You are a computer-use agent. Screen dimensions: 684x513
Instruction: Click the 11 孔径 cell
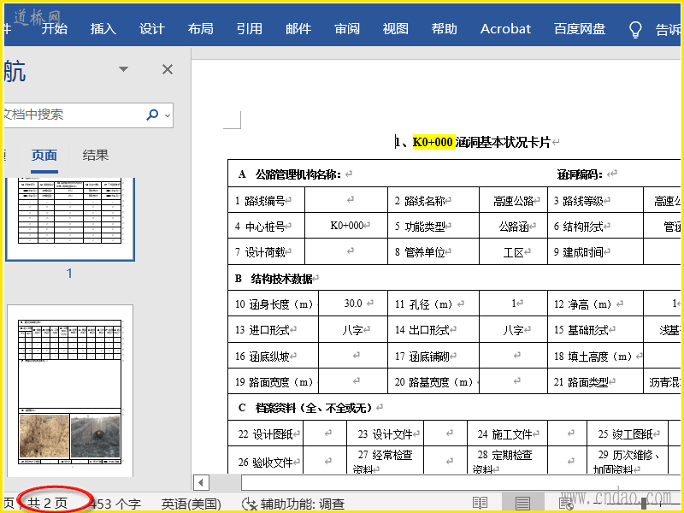[x=433, y=304]
